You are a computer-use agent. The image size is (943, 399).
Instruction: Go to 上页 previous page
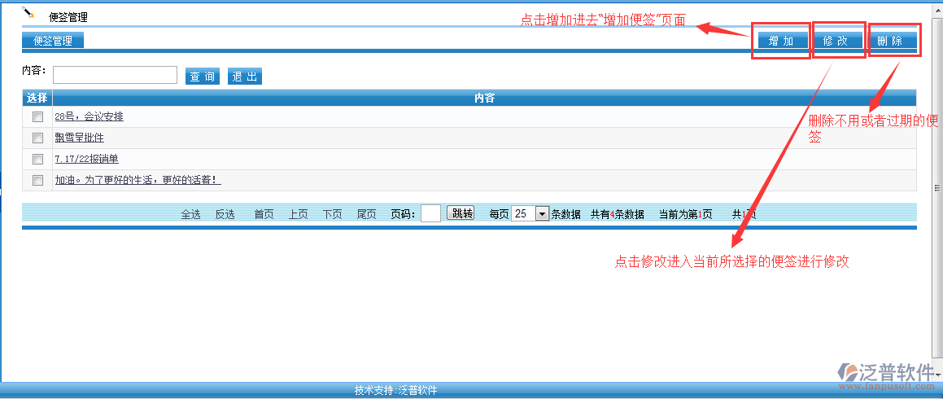(x=299, y=214)
